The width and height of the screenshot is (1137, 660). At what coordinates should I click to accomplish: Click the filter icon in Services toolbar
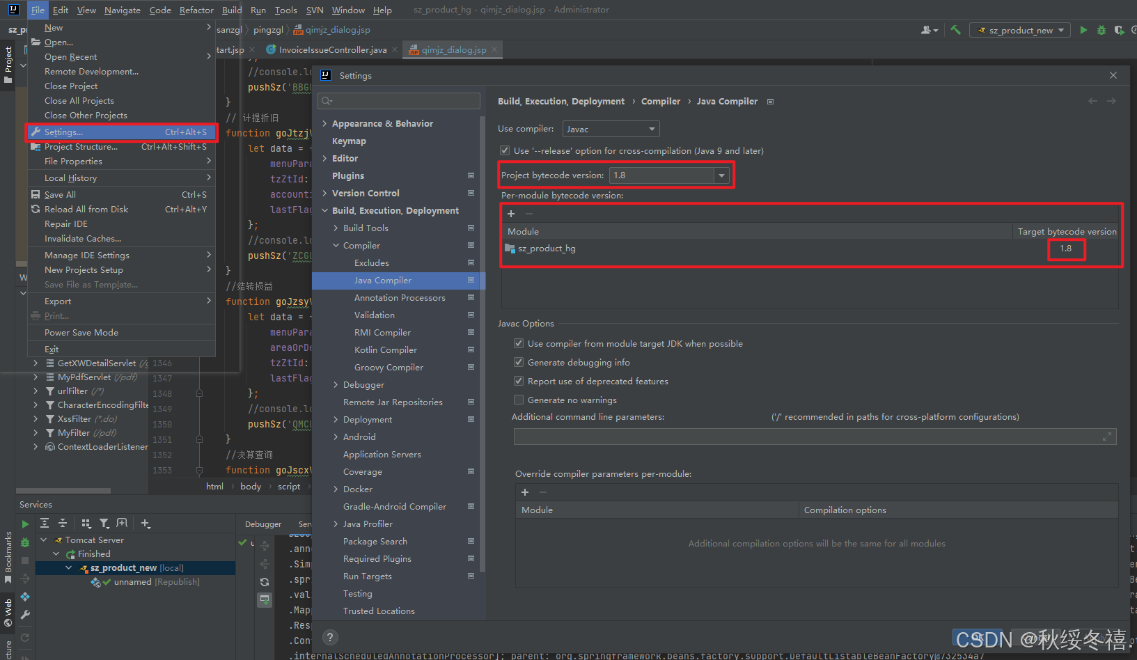pos(104,523)
